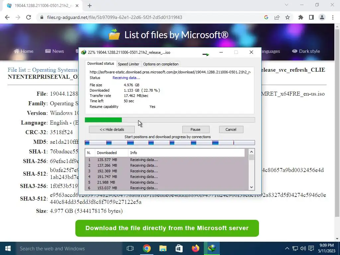Click the File list breadcrumb link
340x255 pixels.
point(17,70)
